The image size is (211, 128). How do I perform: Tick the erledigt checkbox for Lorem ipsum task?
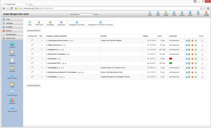32,40
